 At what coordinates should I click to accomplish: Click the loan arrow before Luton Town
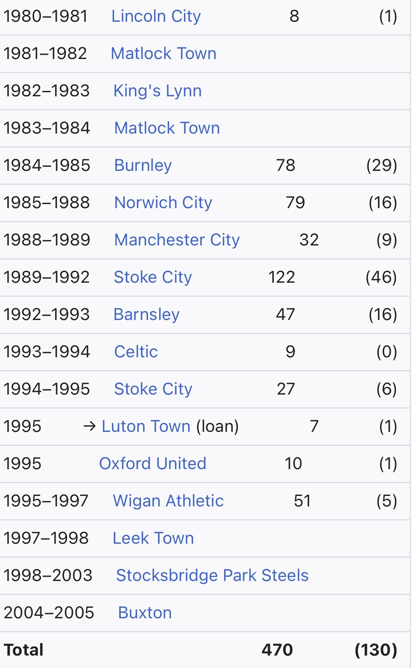tap(89, 426)
